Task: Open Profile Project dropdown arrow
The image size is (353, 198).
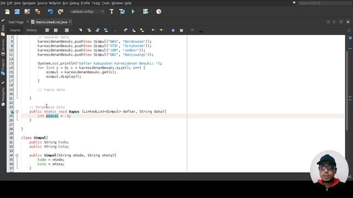Action: [x=164, y=12]
